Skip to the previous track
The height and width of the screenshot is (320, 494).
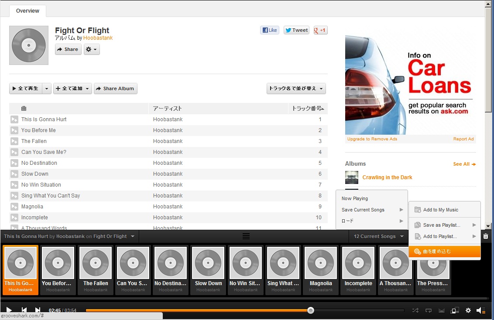pyautogui.click(x=24, y=310)
